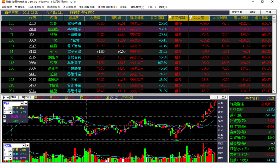Open stock name 至上 link
Viewport: 277px width, 163px height.
point(53,52)
